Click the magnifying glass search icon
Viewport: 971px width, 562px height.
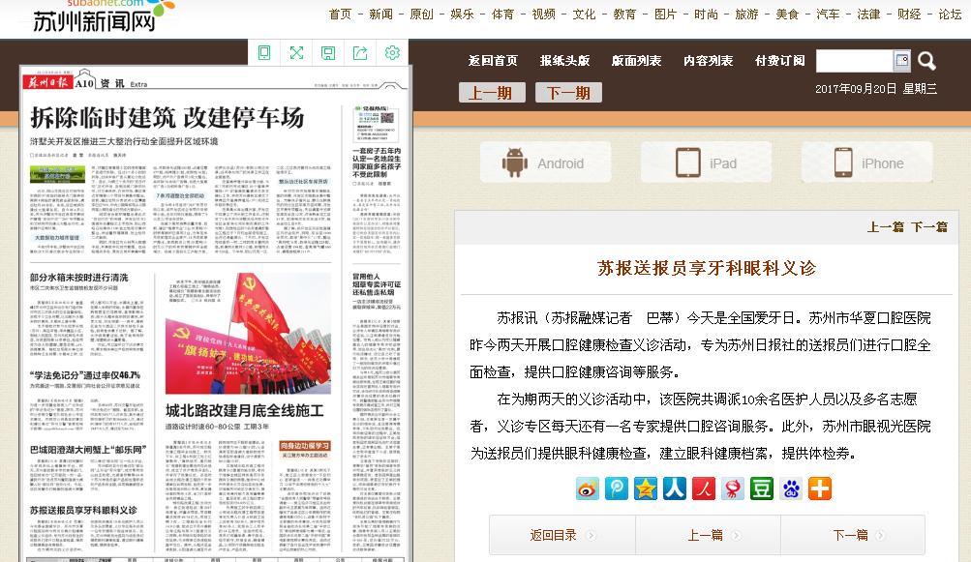point(926,61)
